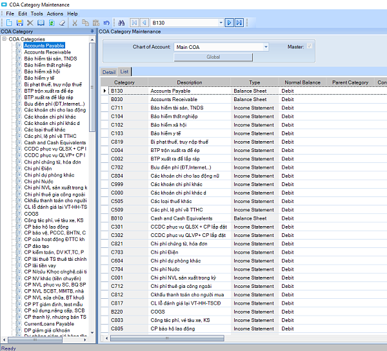Click the Save floppy disk icon
The height and width of the screenshot is (351, 387).
(x=19, y=23)
